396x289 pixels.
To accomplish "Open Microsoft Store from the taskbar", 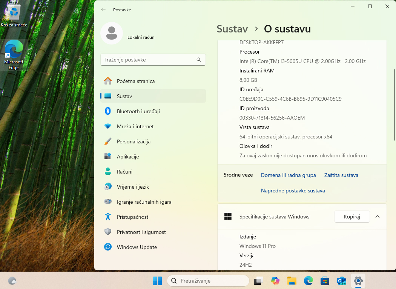I will pyautogui.click(x=325, y=281).
